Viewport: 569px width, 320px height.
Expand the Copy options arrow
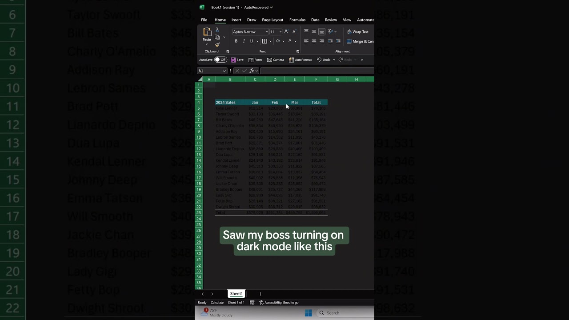tap(224, 37)
